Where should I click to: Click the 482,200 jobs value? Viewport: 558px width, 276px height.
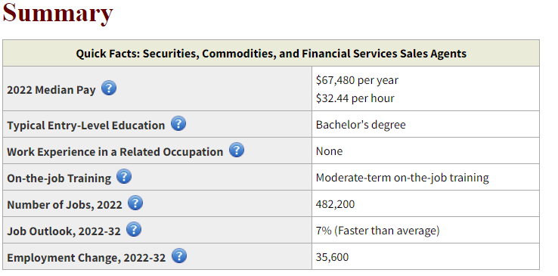335,204
